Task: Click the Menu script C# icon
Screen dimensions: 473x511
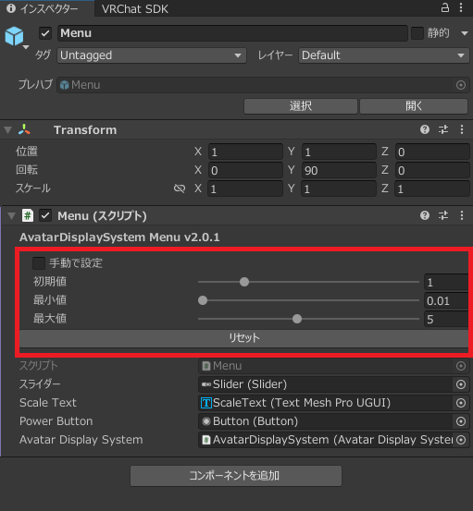Action: 28,215
